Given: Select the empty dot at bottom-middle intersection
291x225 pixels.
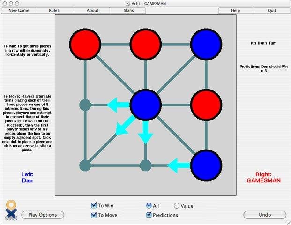Looking at the screenshot, I should point(145,165).
